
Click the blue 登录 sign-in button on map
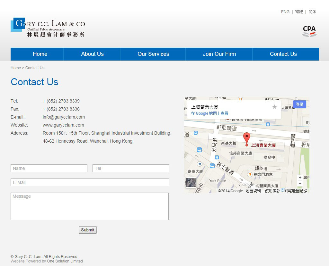pyautogui.click(x=299, y=104)
